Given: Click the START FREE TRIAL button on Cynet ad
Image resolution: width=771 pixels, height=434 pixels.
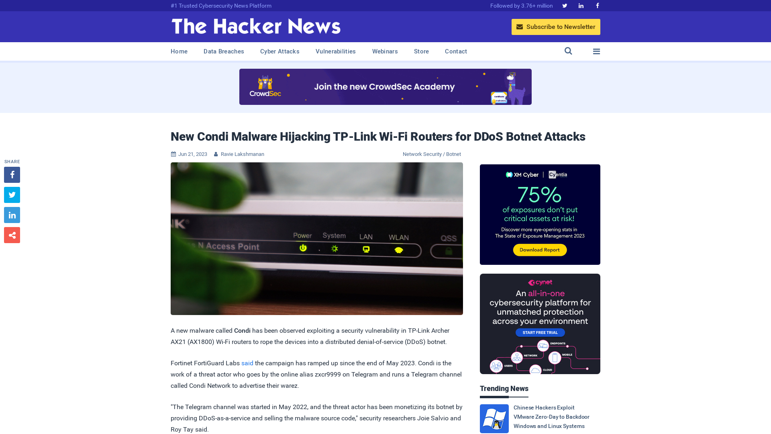Looking at the screenshot, I should 540,332.
